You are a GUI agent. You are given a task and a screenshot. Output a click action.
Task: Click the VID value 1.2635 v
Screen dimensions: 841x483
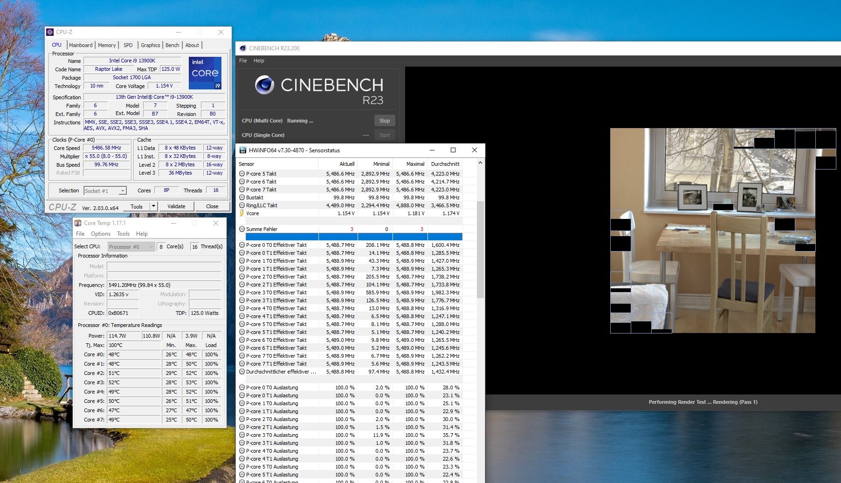click(x=124, y=294)
